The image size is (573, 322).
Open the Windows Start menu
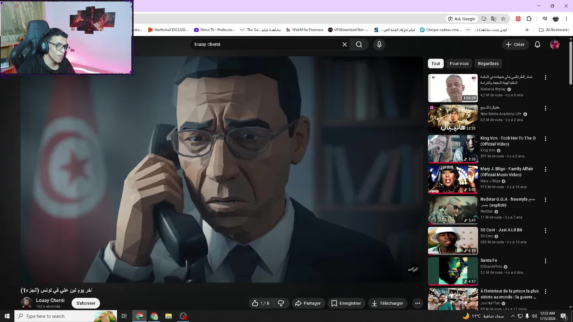tap(7, 316)
